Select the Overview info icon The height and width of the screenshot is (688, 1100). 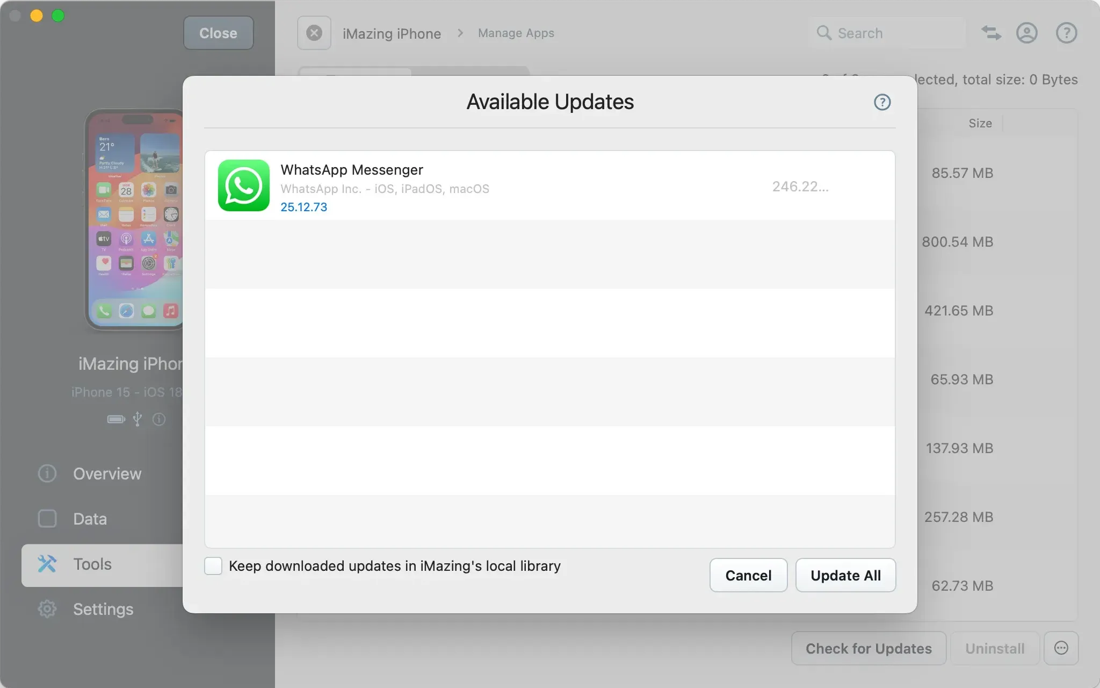[x=47, y=474]
